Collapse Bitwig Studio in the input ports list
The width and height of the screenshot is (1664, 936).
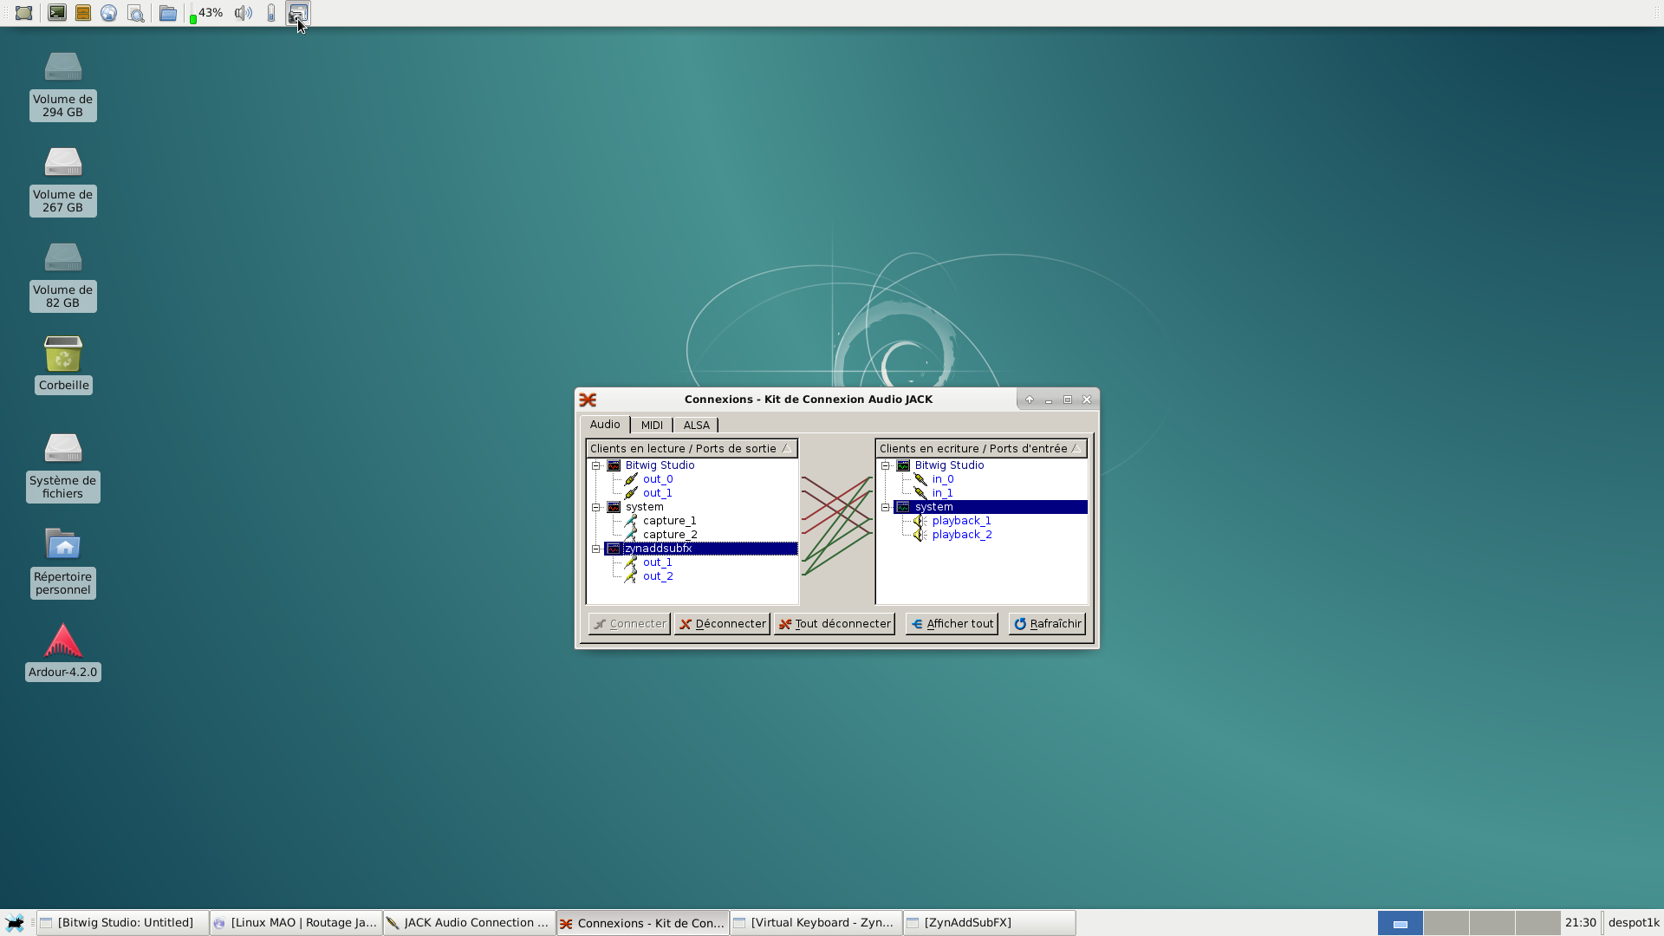click(886, 465)
